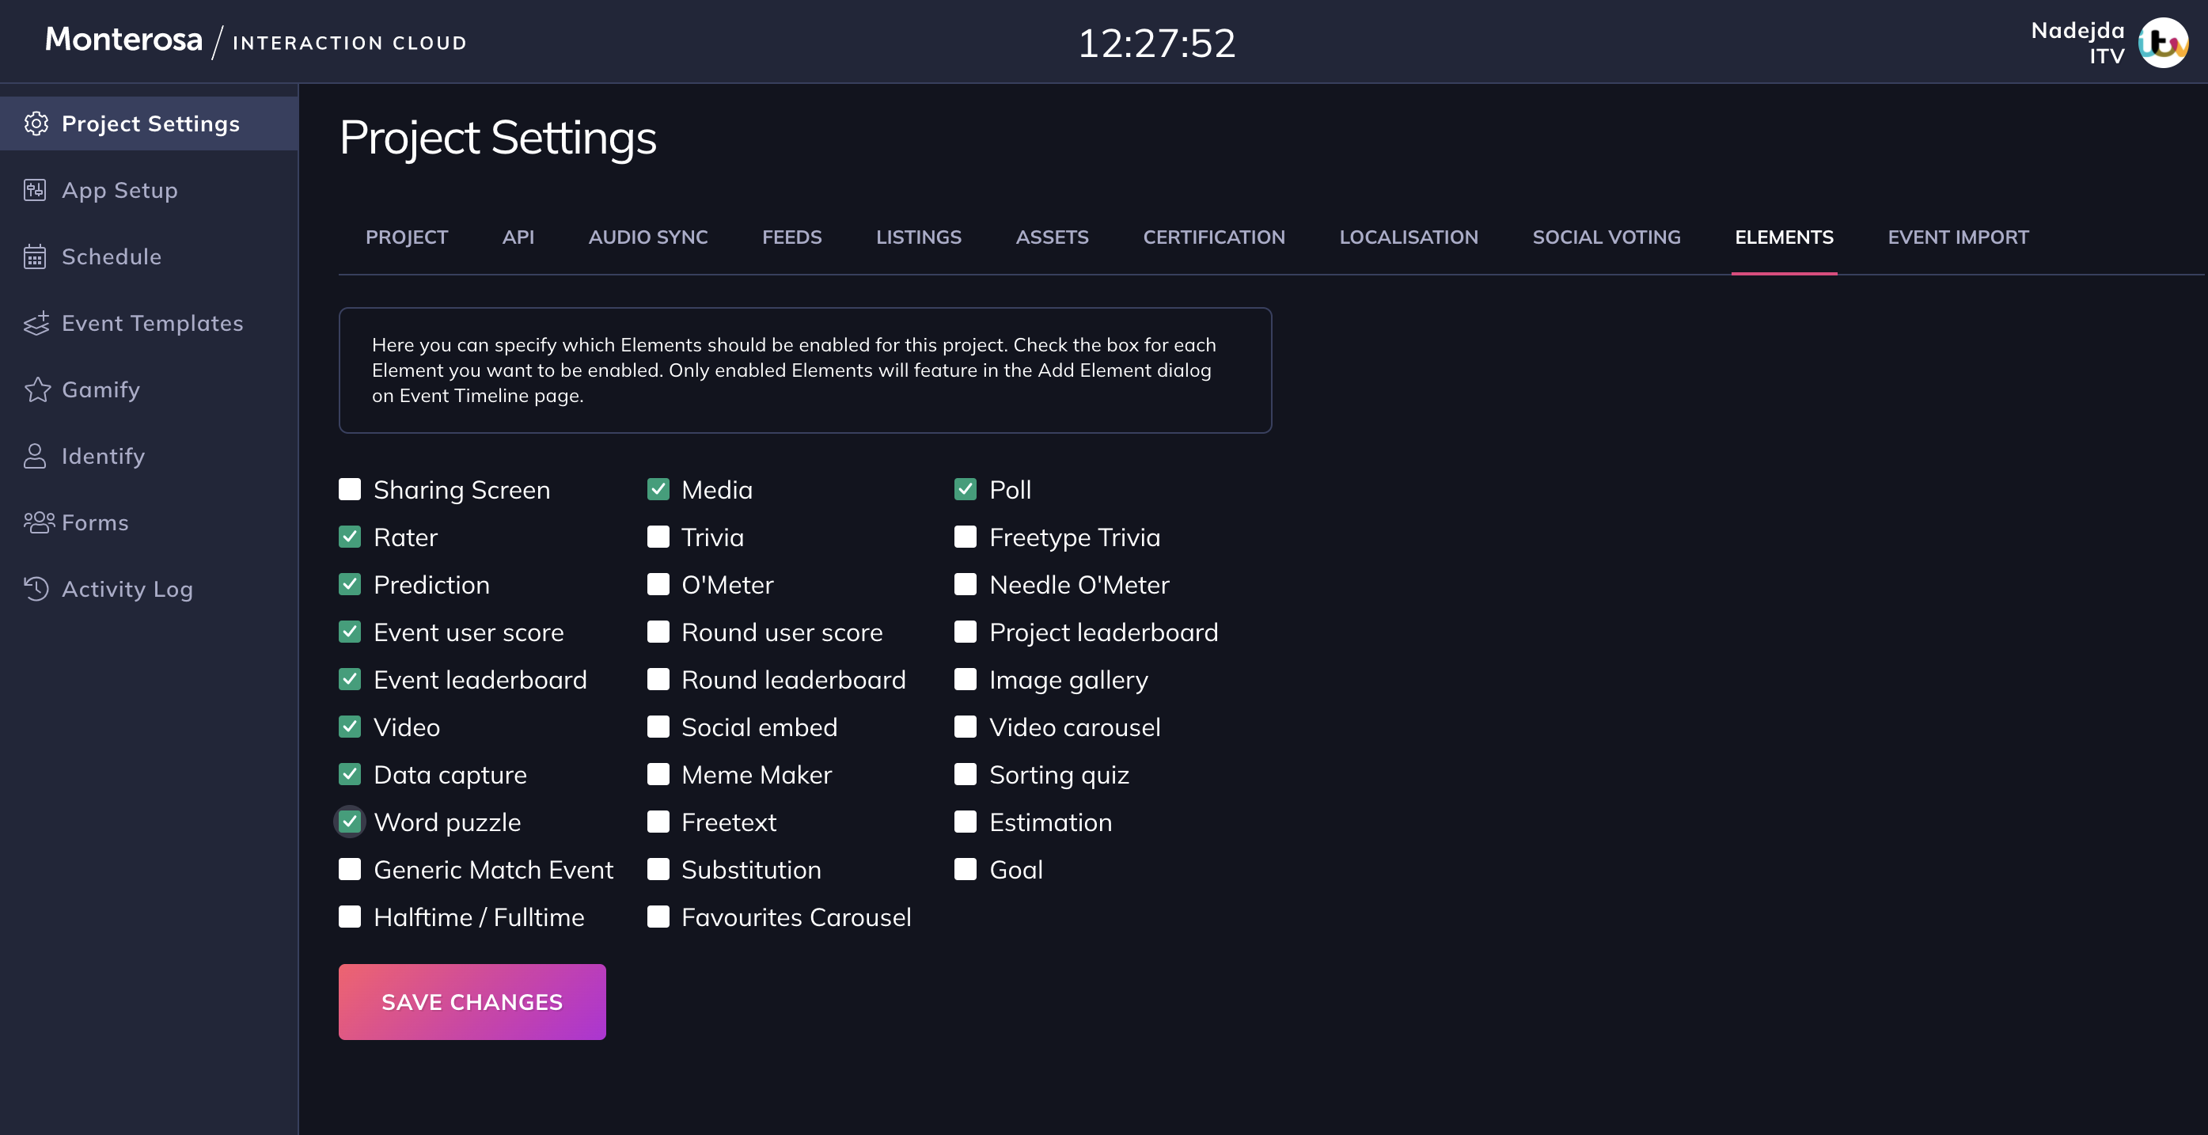
Task: Check the Image gallery checkbox
Action: [x=966, y=679]
